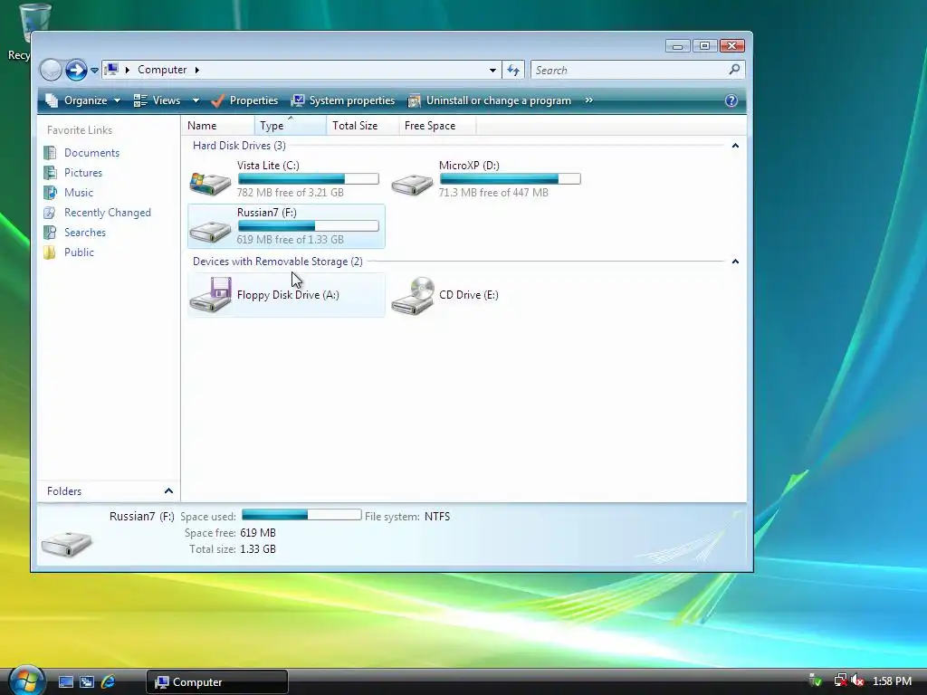Viewport: 927px width, 695px height.
Task: Select the Vista Lite (C:) drive icon
Action: point(210,183)
